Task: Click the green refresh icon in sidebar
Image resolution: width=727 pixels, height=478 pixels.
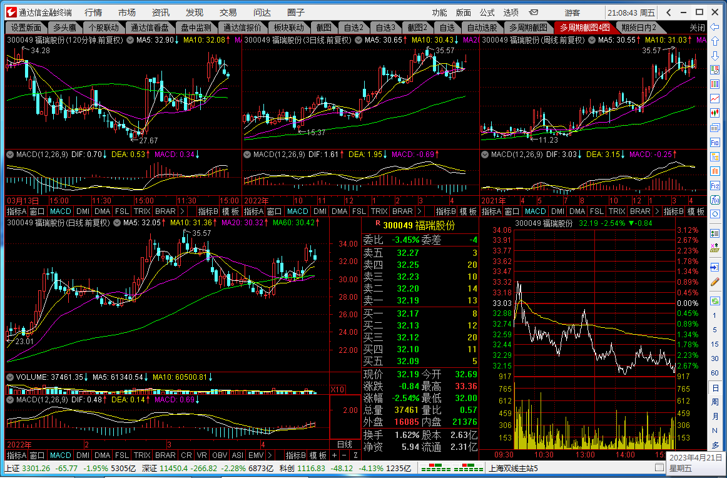Action: coord(715,300)
